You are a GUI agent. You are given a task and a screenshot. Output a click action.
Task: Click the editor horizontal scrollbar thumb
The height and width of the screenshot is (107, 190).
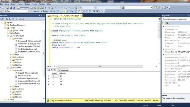100,66
